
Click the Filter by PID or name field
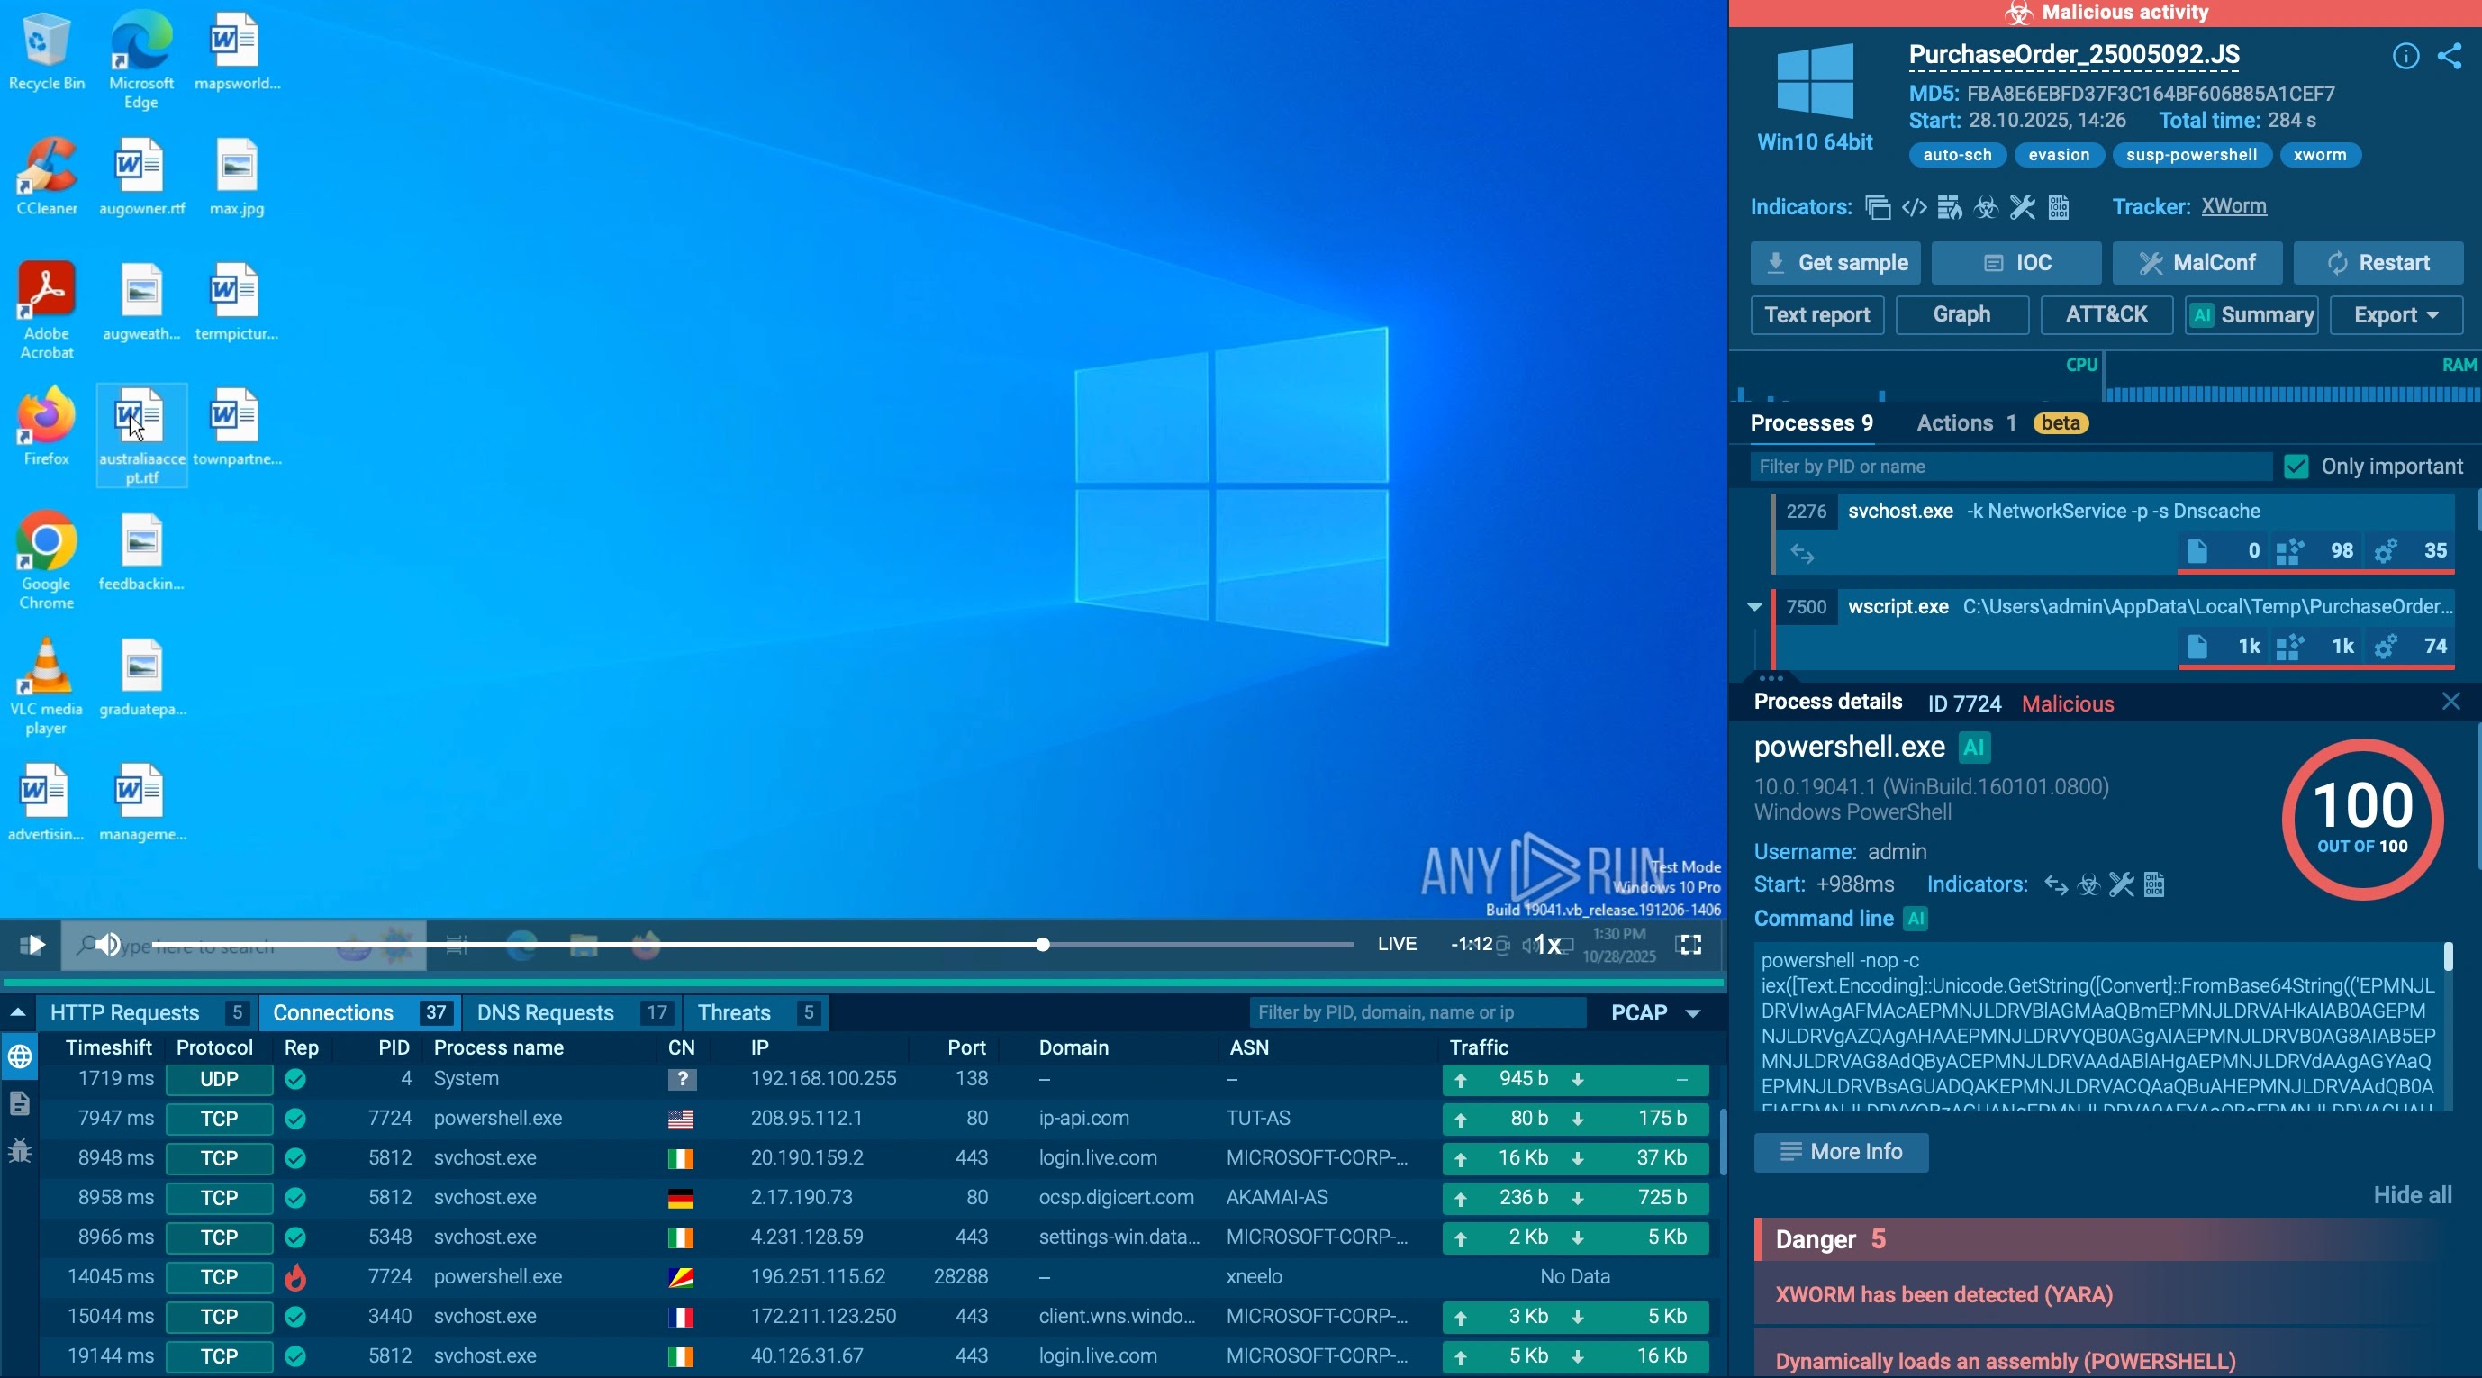point(2010,467)
